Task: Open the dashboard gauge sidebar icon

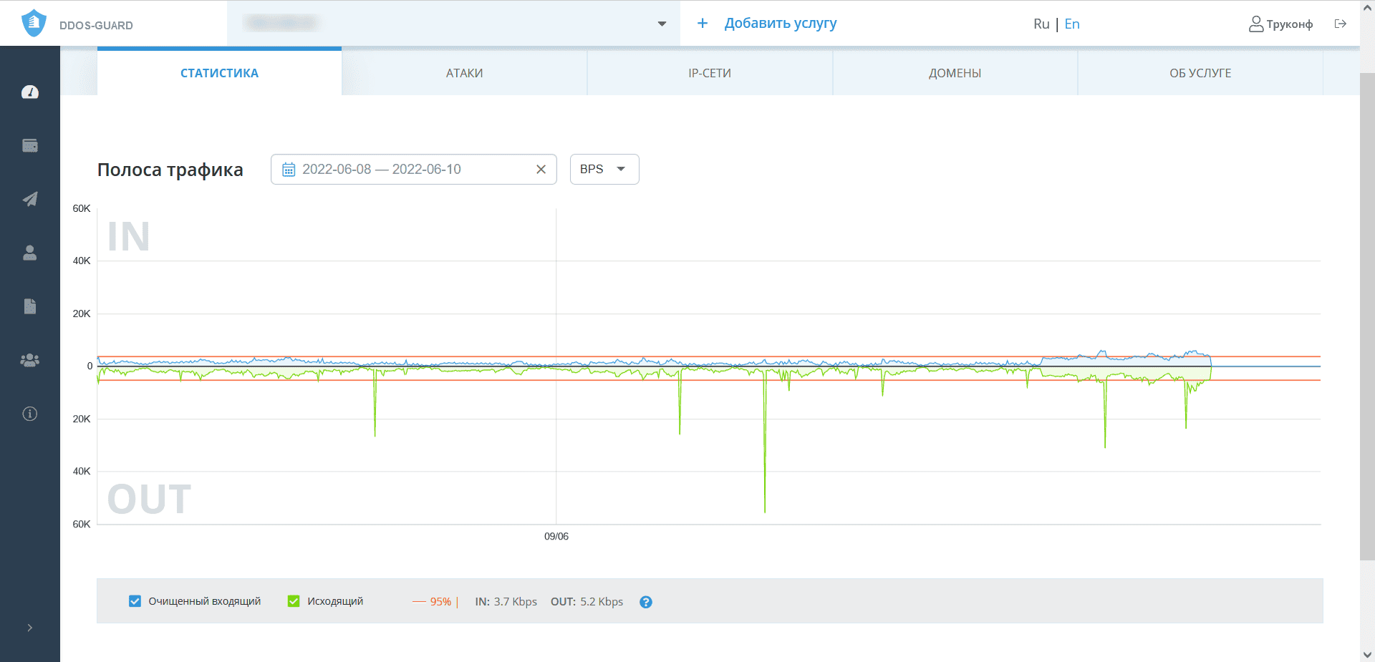Action: (30, 92)
